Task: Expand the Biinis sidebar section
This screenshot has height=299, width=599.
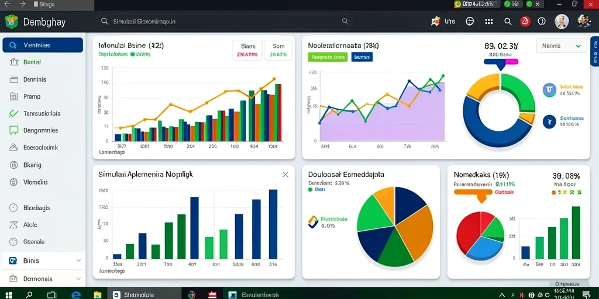Action: tap(42, 261)
